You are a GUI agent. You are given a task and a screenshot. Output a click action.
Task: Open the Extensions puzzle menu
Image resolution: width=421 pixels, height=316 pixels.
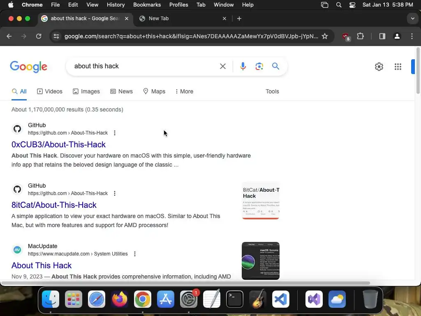[360, 36]
